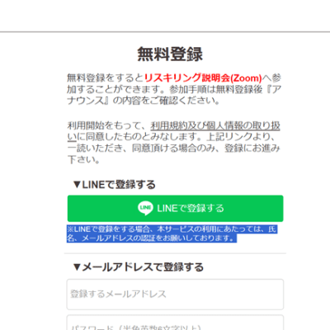Click the red リスキリング説明会 text
The width and height of the screenshot is (330, 330).
click(x=187, y=78)
